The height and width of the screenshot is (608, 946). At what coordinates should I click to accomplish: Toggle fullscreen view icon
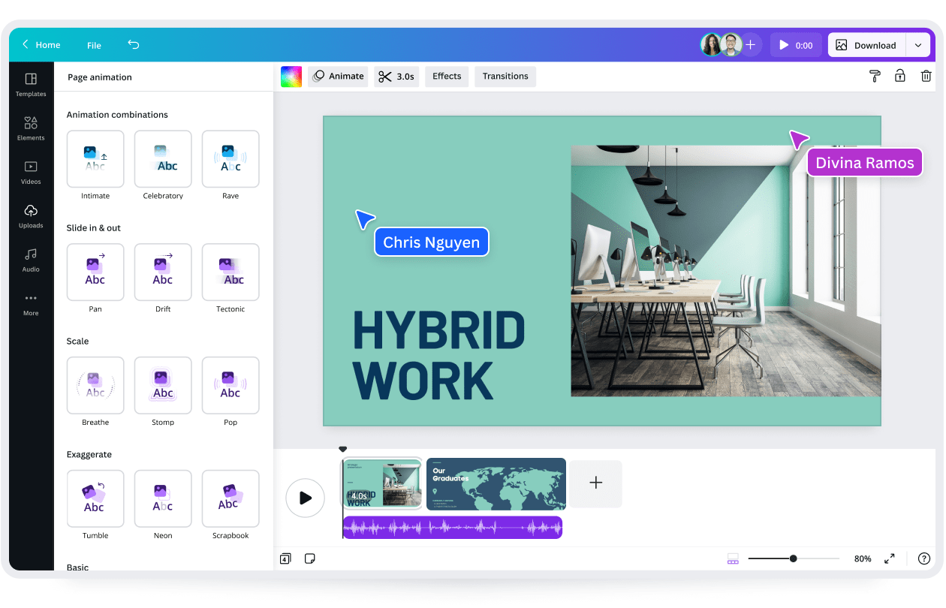pos(890,558)
